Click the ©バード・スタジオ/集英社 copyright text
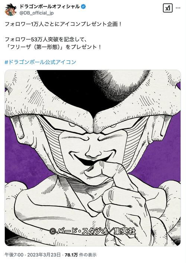 click(93, 232)
